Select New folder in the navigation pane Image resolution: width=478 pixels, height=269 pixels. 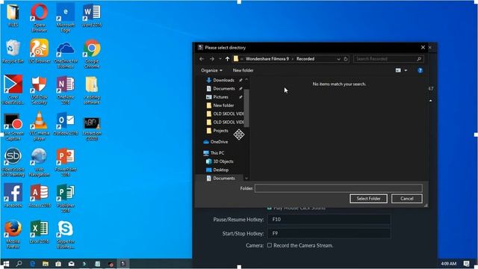tap(224, 105)
